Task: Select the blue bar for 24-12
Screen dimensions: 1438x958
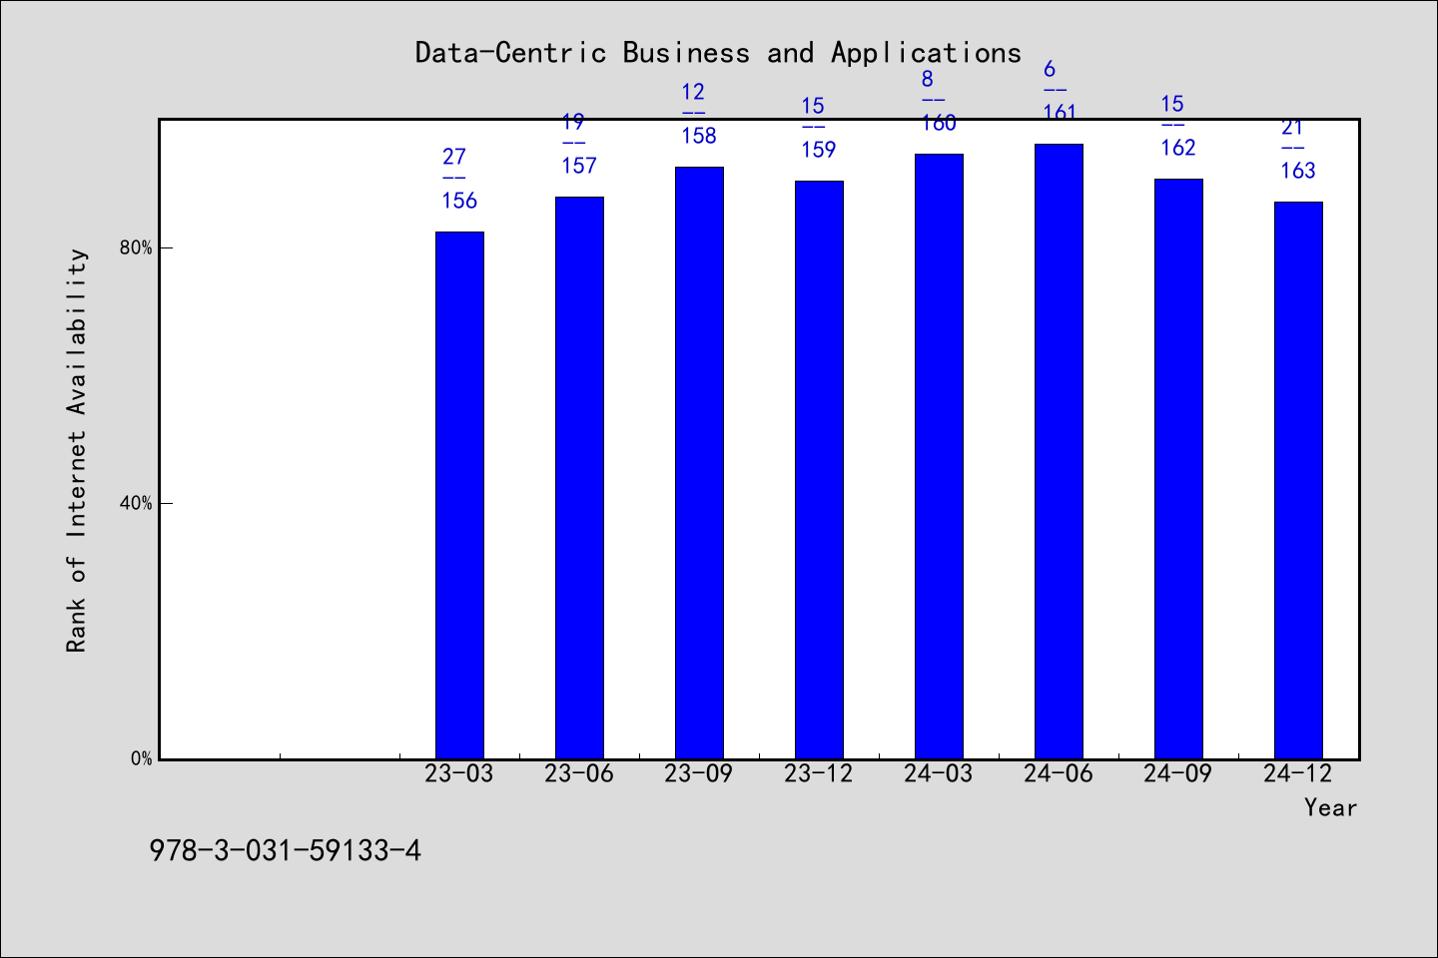Action: 1298,480
